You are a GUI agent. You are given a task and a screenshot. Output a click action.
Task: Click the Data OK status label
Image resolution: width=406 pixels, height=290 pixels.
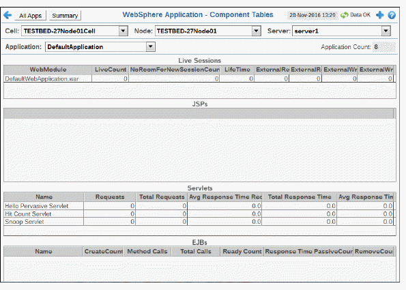click(360, 15)
